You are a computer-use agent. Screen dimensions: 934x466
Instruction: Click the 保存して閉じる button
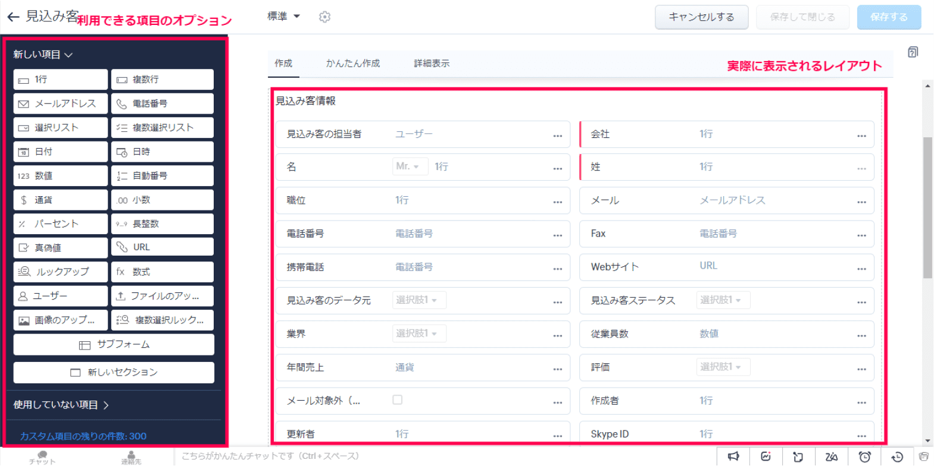pyautogui.click(x=802, y=17)
